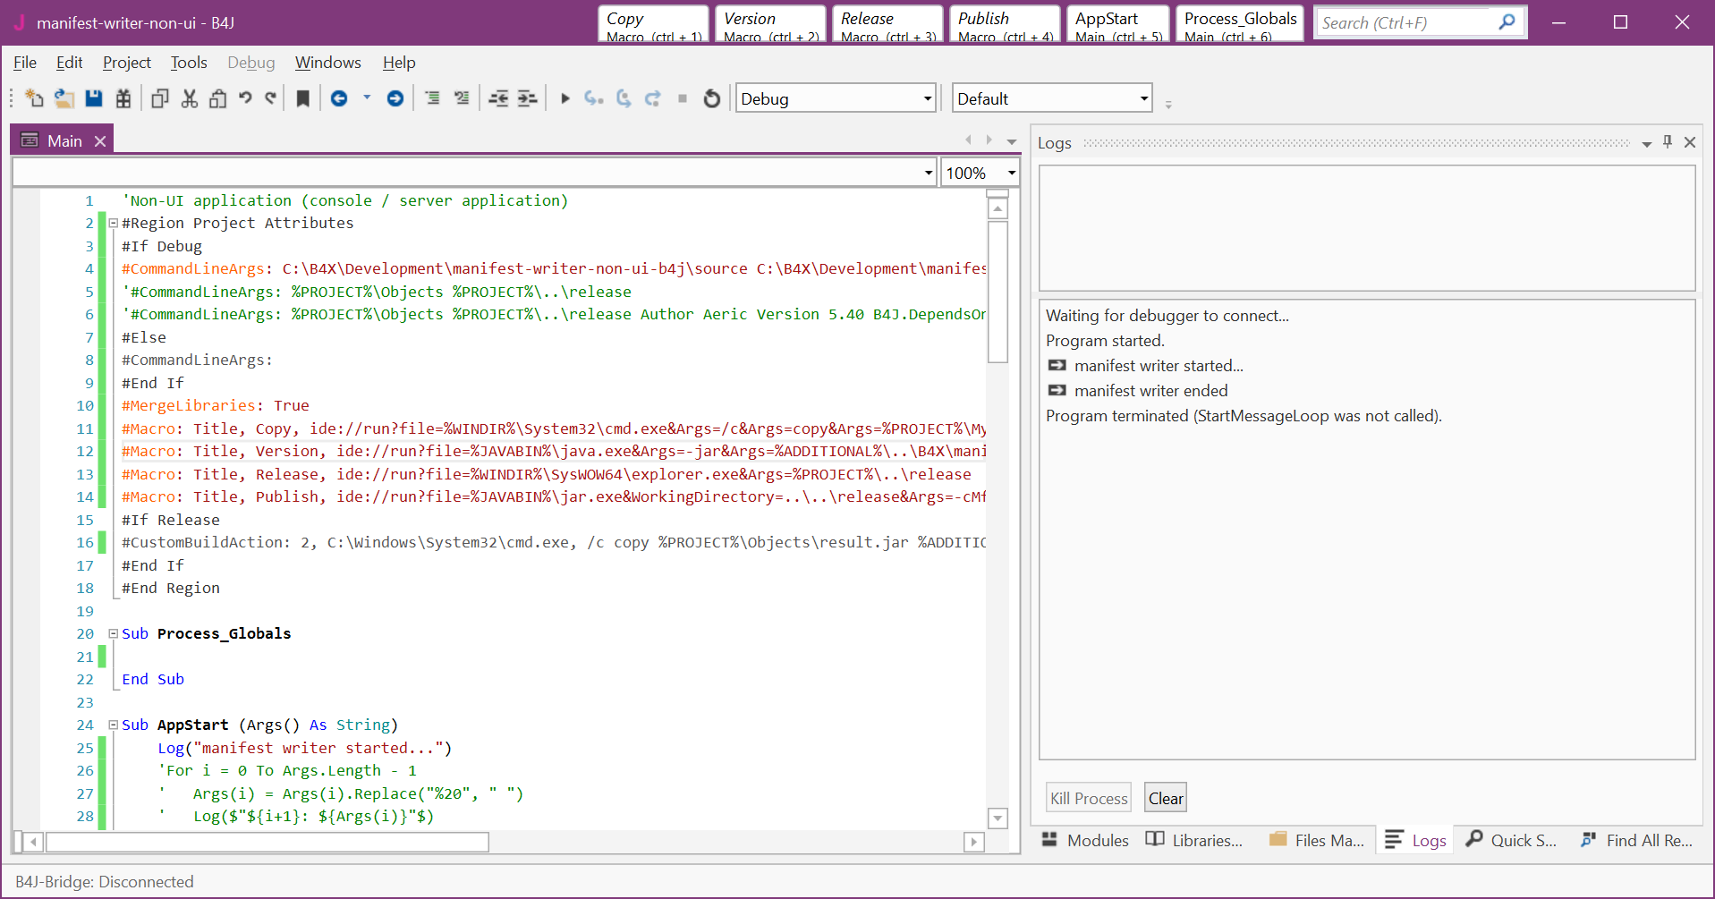
Task: Jump to Process_Globals in Main
Action: [x=1240, y=24]
